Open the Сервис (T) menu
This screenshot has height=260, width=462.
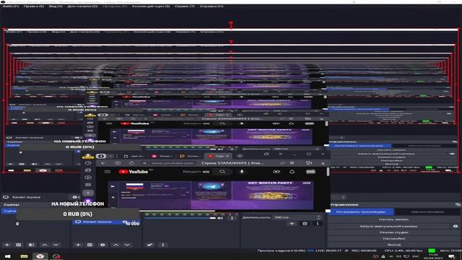coord(185,6)
